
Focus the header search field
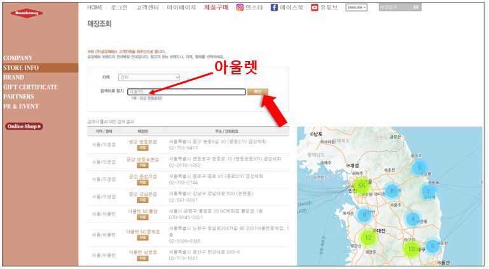(x=395, y=7)
